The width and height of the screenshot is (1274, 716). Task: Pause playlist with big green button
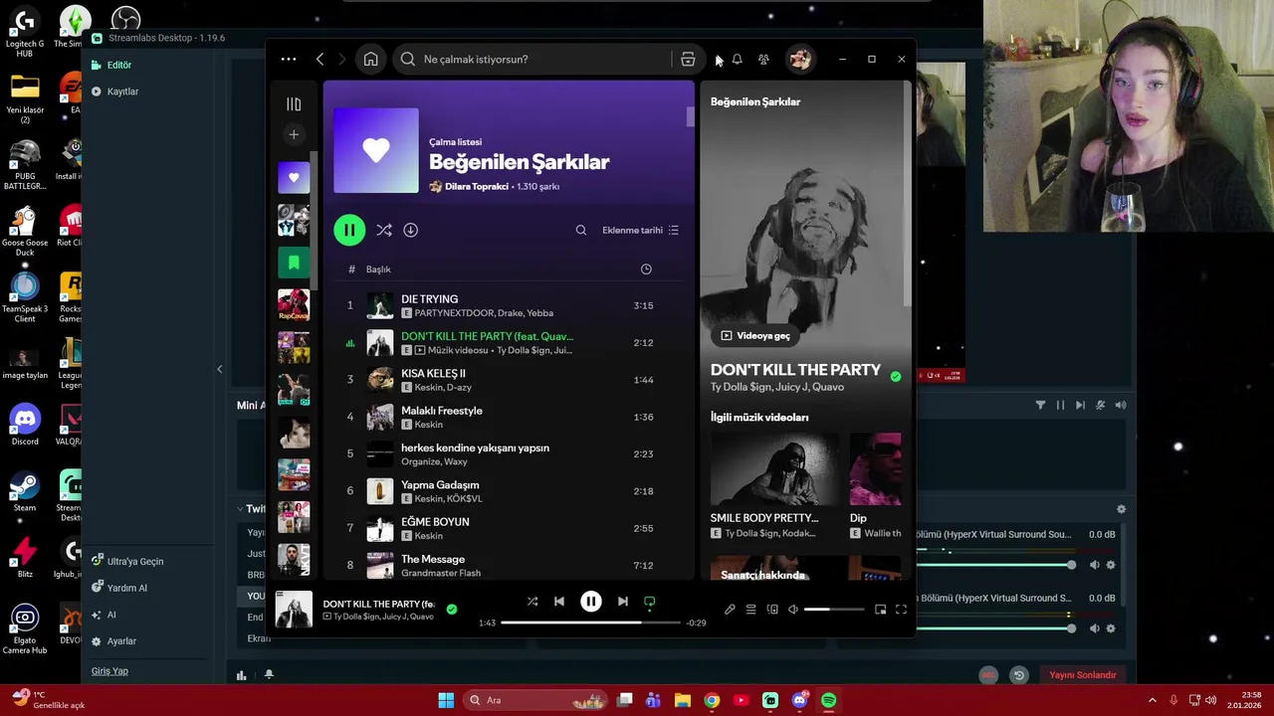(x=349, y=230)
